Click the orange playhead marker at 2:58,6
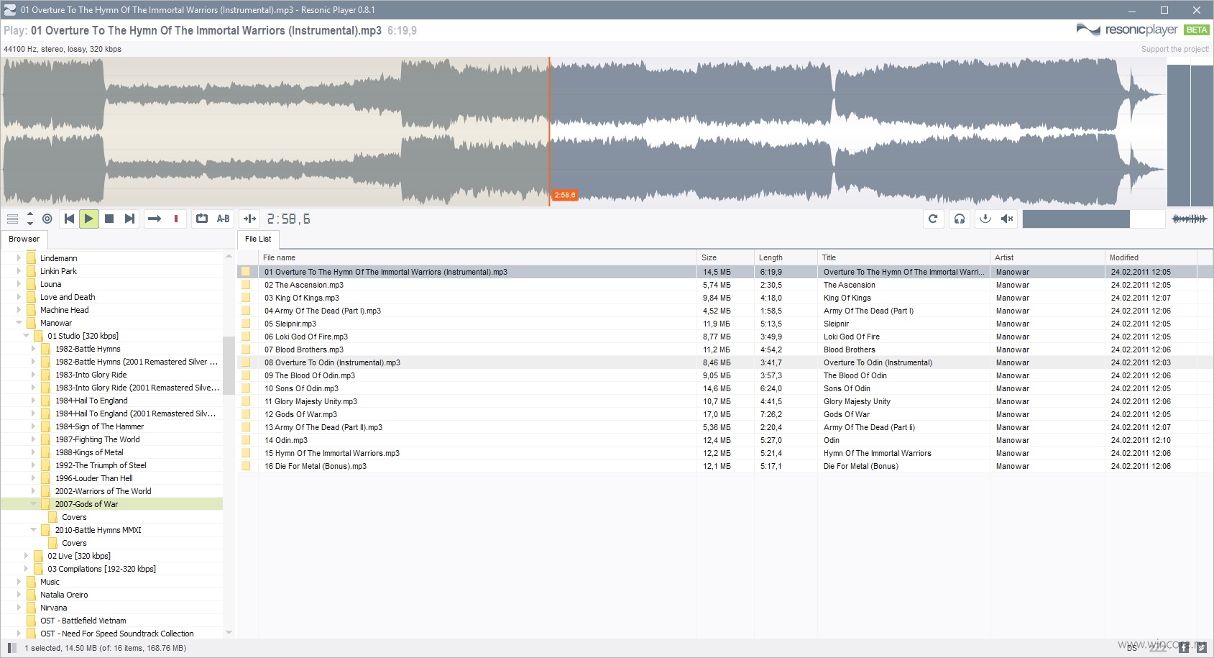 click(565, 195)
